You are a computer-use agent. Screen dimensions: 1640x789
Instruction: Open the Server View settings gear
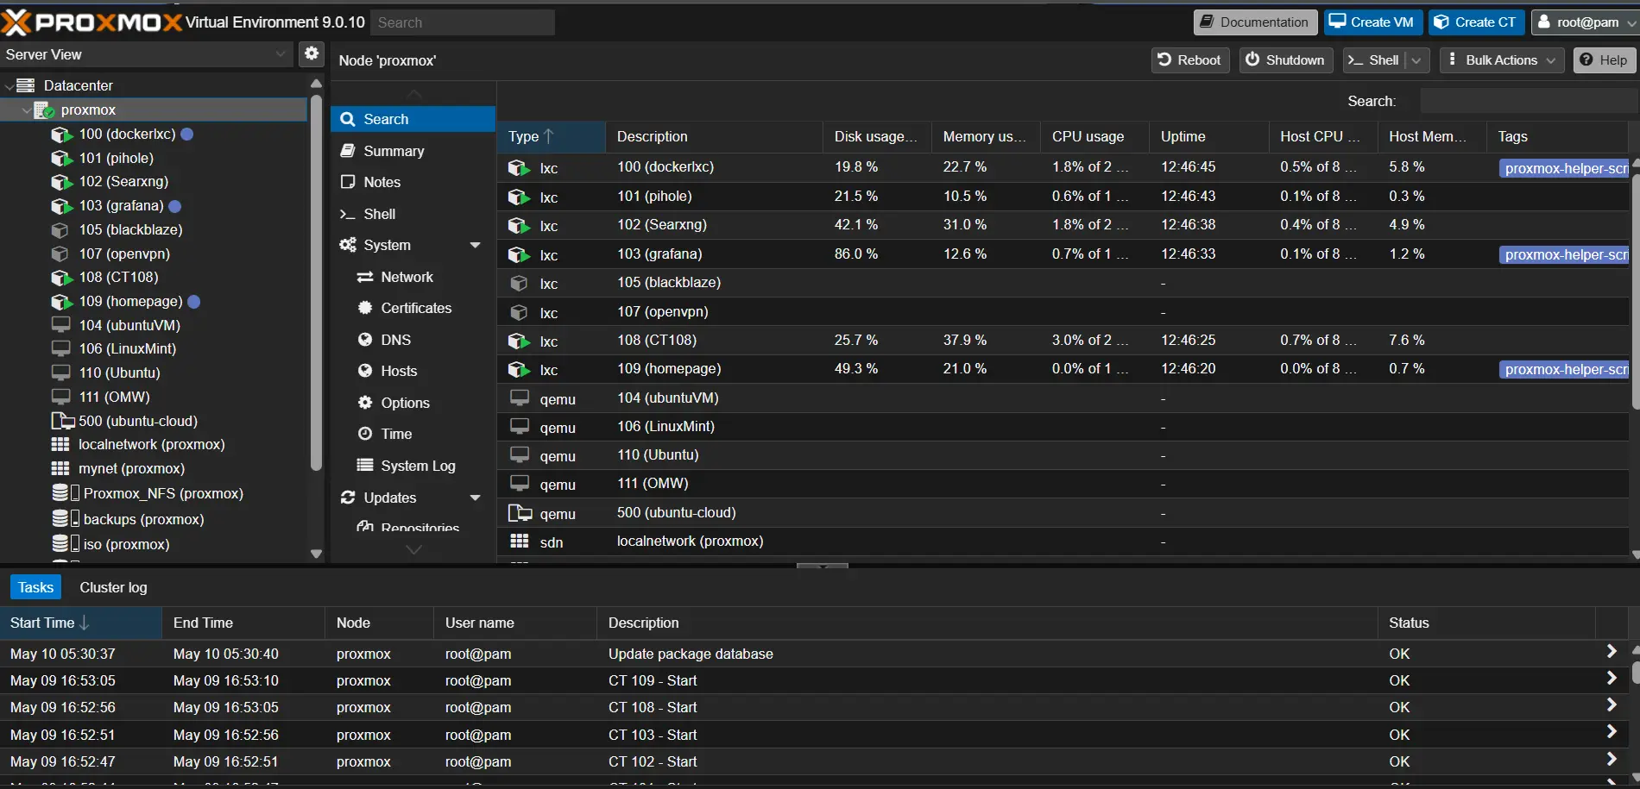coord(312,53)
